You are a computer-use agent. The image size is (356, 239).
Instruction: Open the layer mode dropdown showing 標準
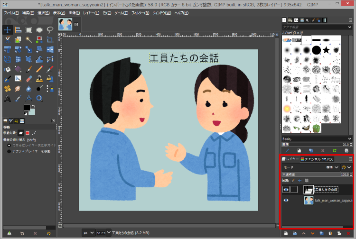coord(331,167)
